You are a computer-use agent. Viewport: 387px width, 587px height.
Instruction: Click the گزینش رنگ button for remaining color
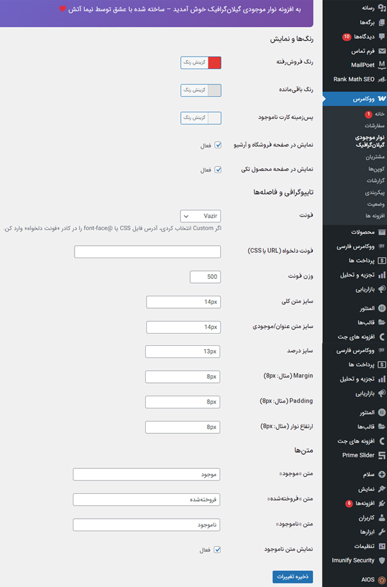tap(194, 90)
